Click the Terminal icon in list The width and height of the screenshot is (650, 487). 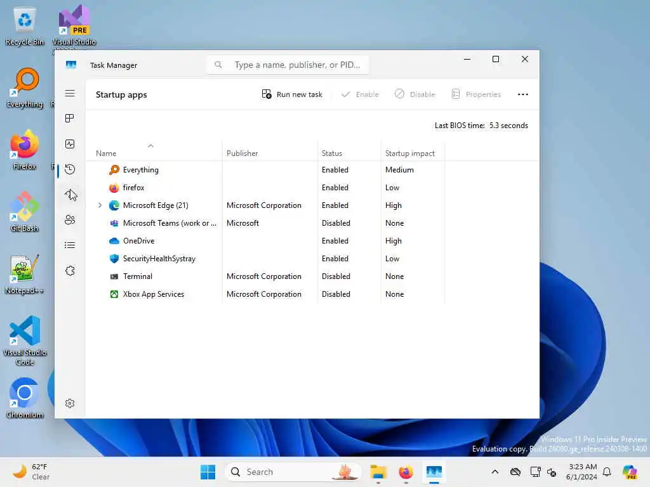pos(114,276)
